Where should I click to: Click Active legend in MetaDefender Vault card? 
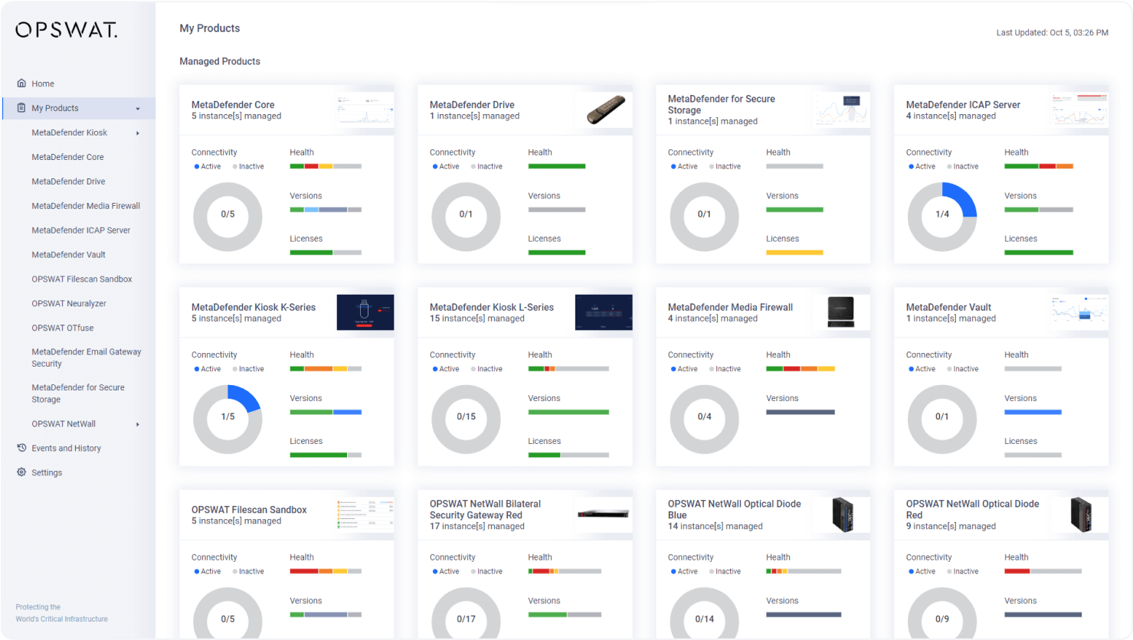pos(922,369)
